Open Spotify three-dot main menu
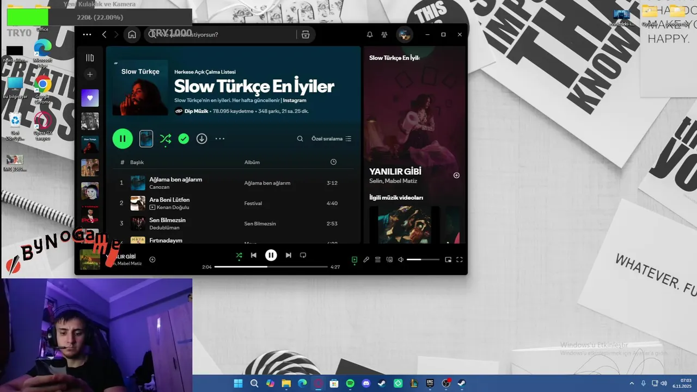This screenshot has width=697, height=392. tap(87, 34)
